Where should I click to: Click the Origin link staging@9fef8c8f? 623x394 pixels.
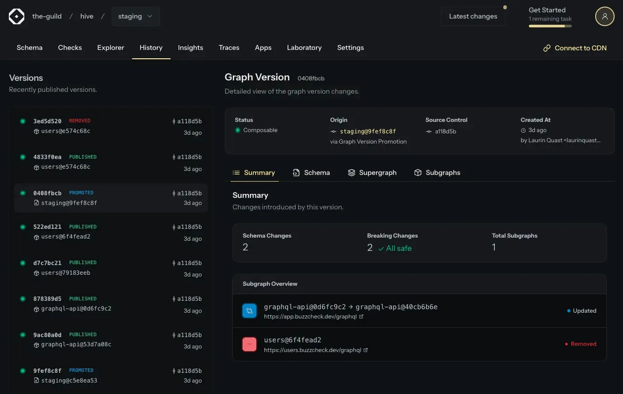pyautogui.click(x=368, y=132)
